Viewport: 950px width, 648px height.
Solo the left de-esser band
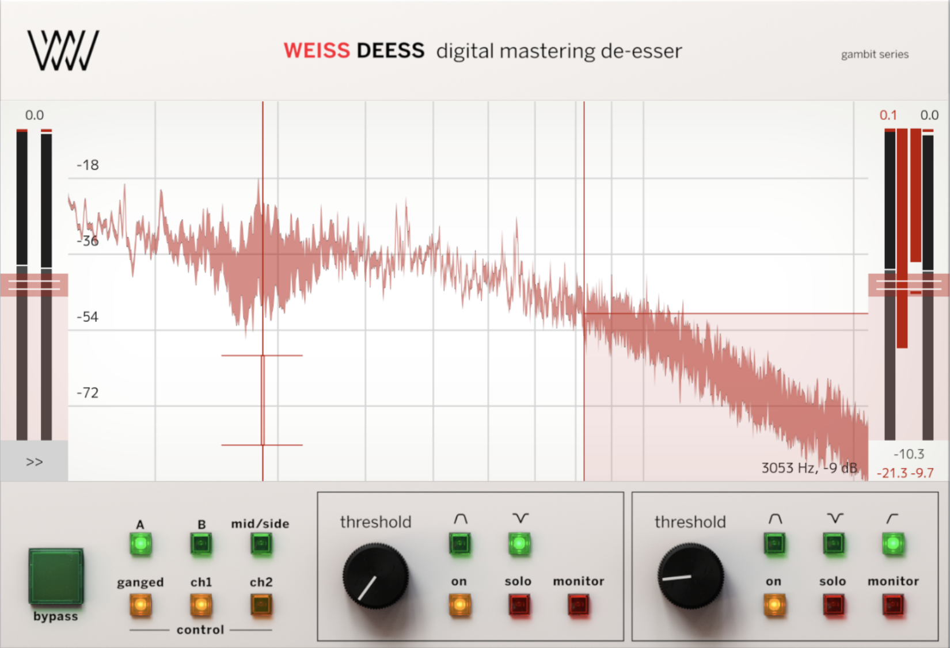(519, 605)
